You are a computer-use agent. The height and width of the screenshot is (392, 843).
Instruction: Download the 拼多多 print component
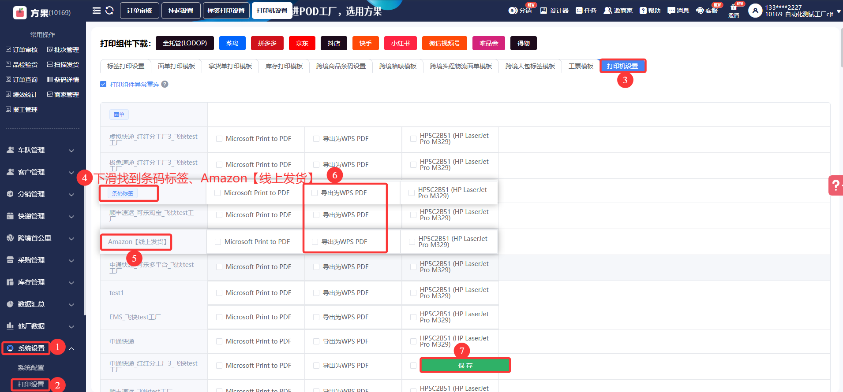267,43
